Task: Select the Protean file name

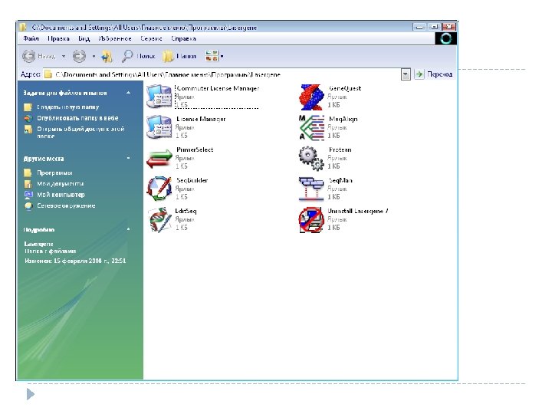Action: [x=340, y=149]
